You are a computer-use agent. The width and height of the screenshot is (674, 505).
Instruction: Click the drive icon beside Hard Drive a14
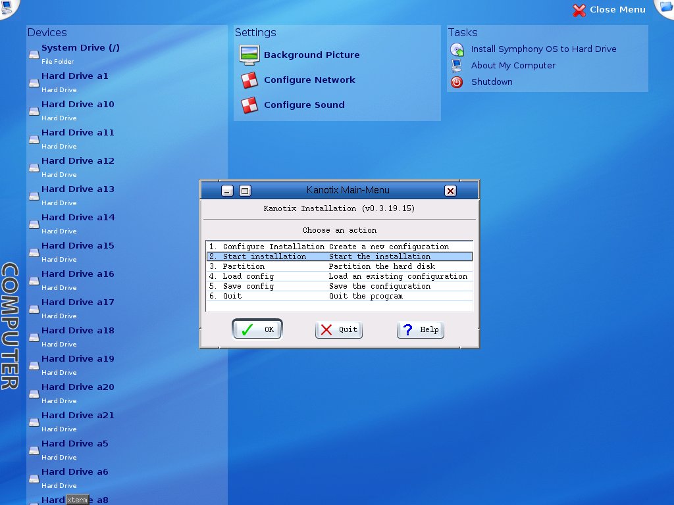[x=34, y=225]
